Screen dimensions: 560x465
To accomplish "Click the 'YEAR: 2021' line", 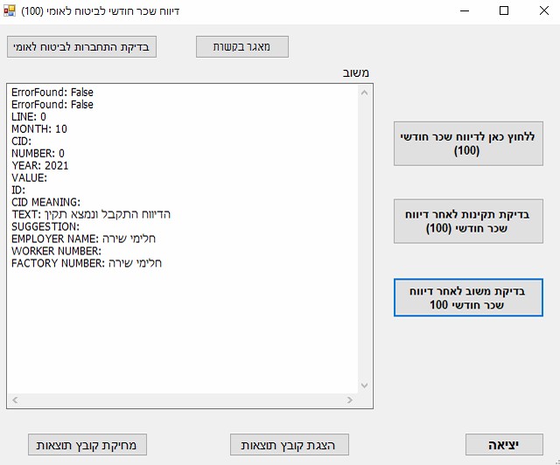I will [39, 165].
